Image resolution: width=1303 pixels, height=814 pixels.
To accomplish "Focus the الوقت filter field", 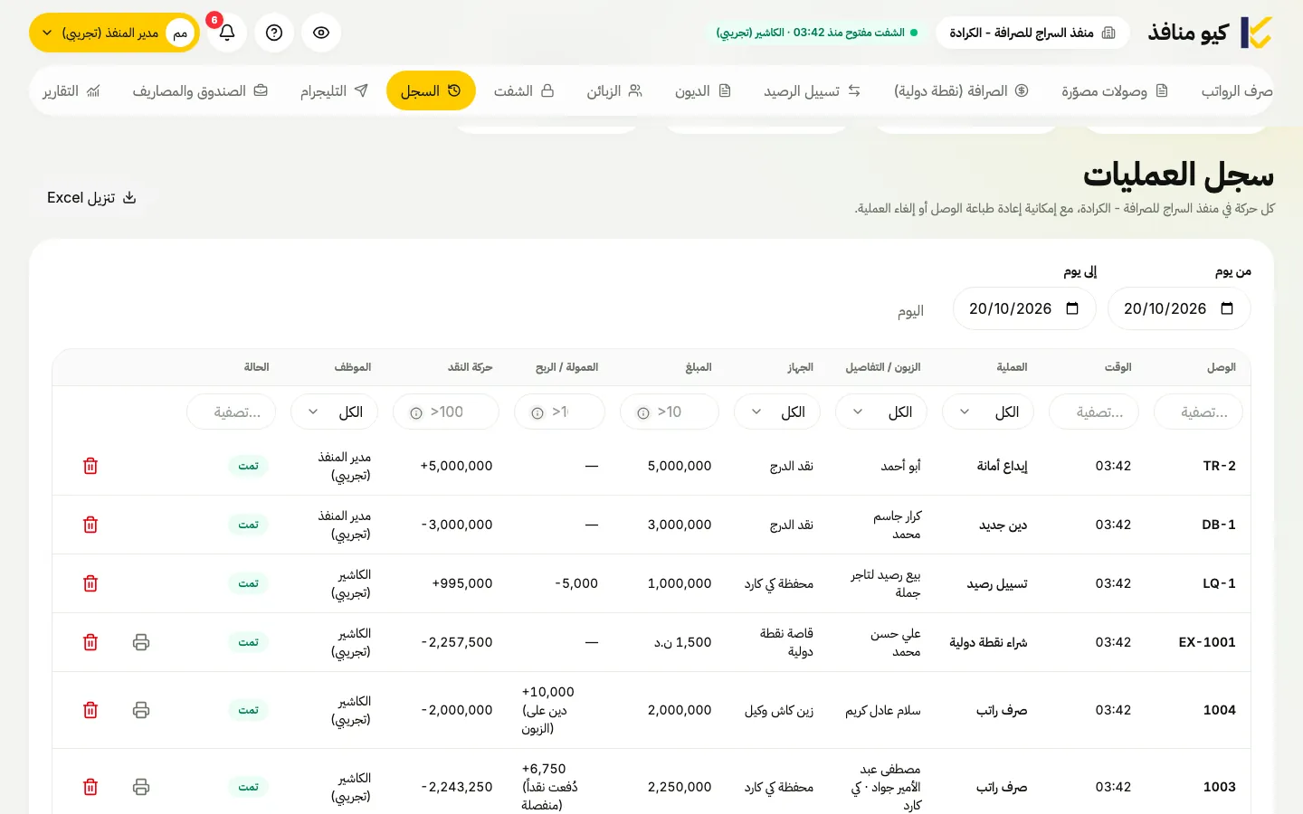I will point(1093,412).
